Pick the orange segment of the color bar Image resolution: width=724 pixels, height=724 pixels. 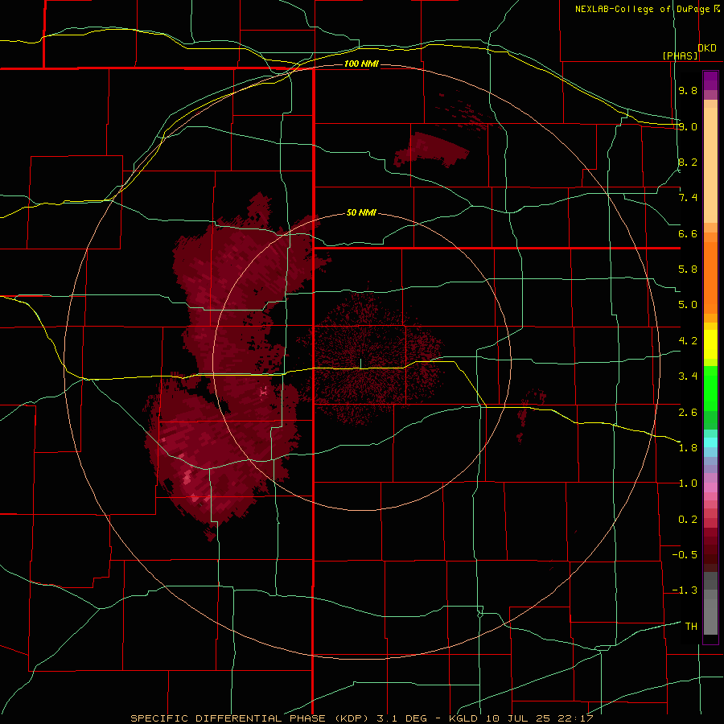click(710, 277)
